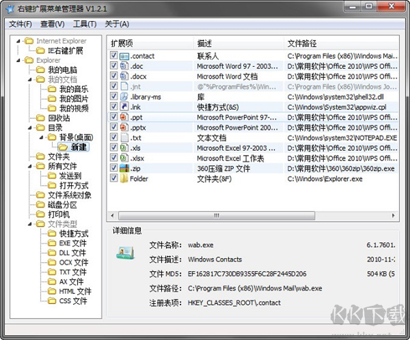
Task: Click the .library-ms library icon
Action: pos(124,97)
